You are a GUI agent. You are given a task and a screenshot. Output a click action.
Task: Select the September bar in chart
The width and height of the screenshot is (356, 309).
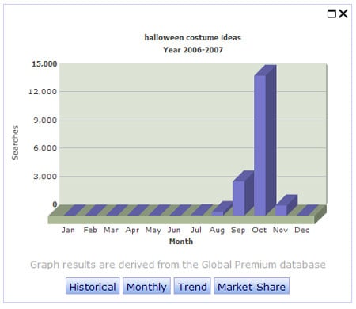coord(243,193)
